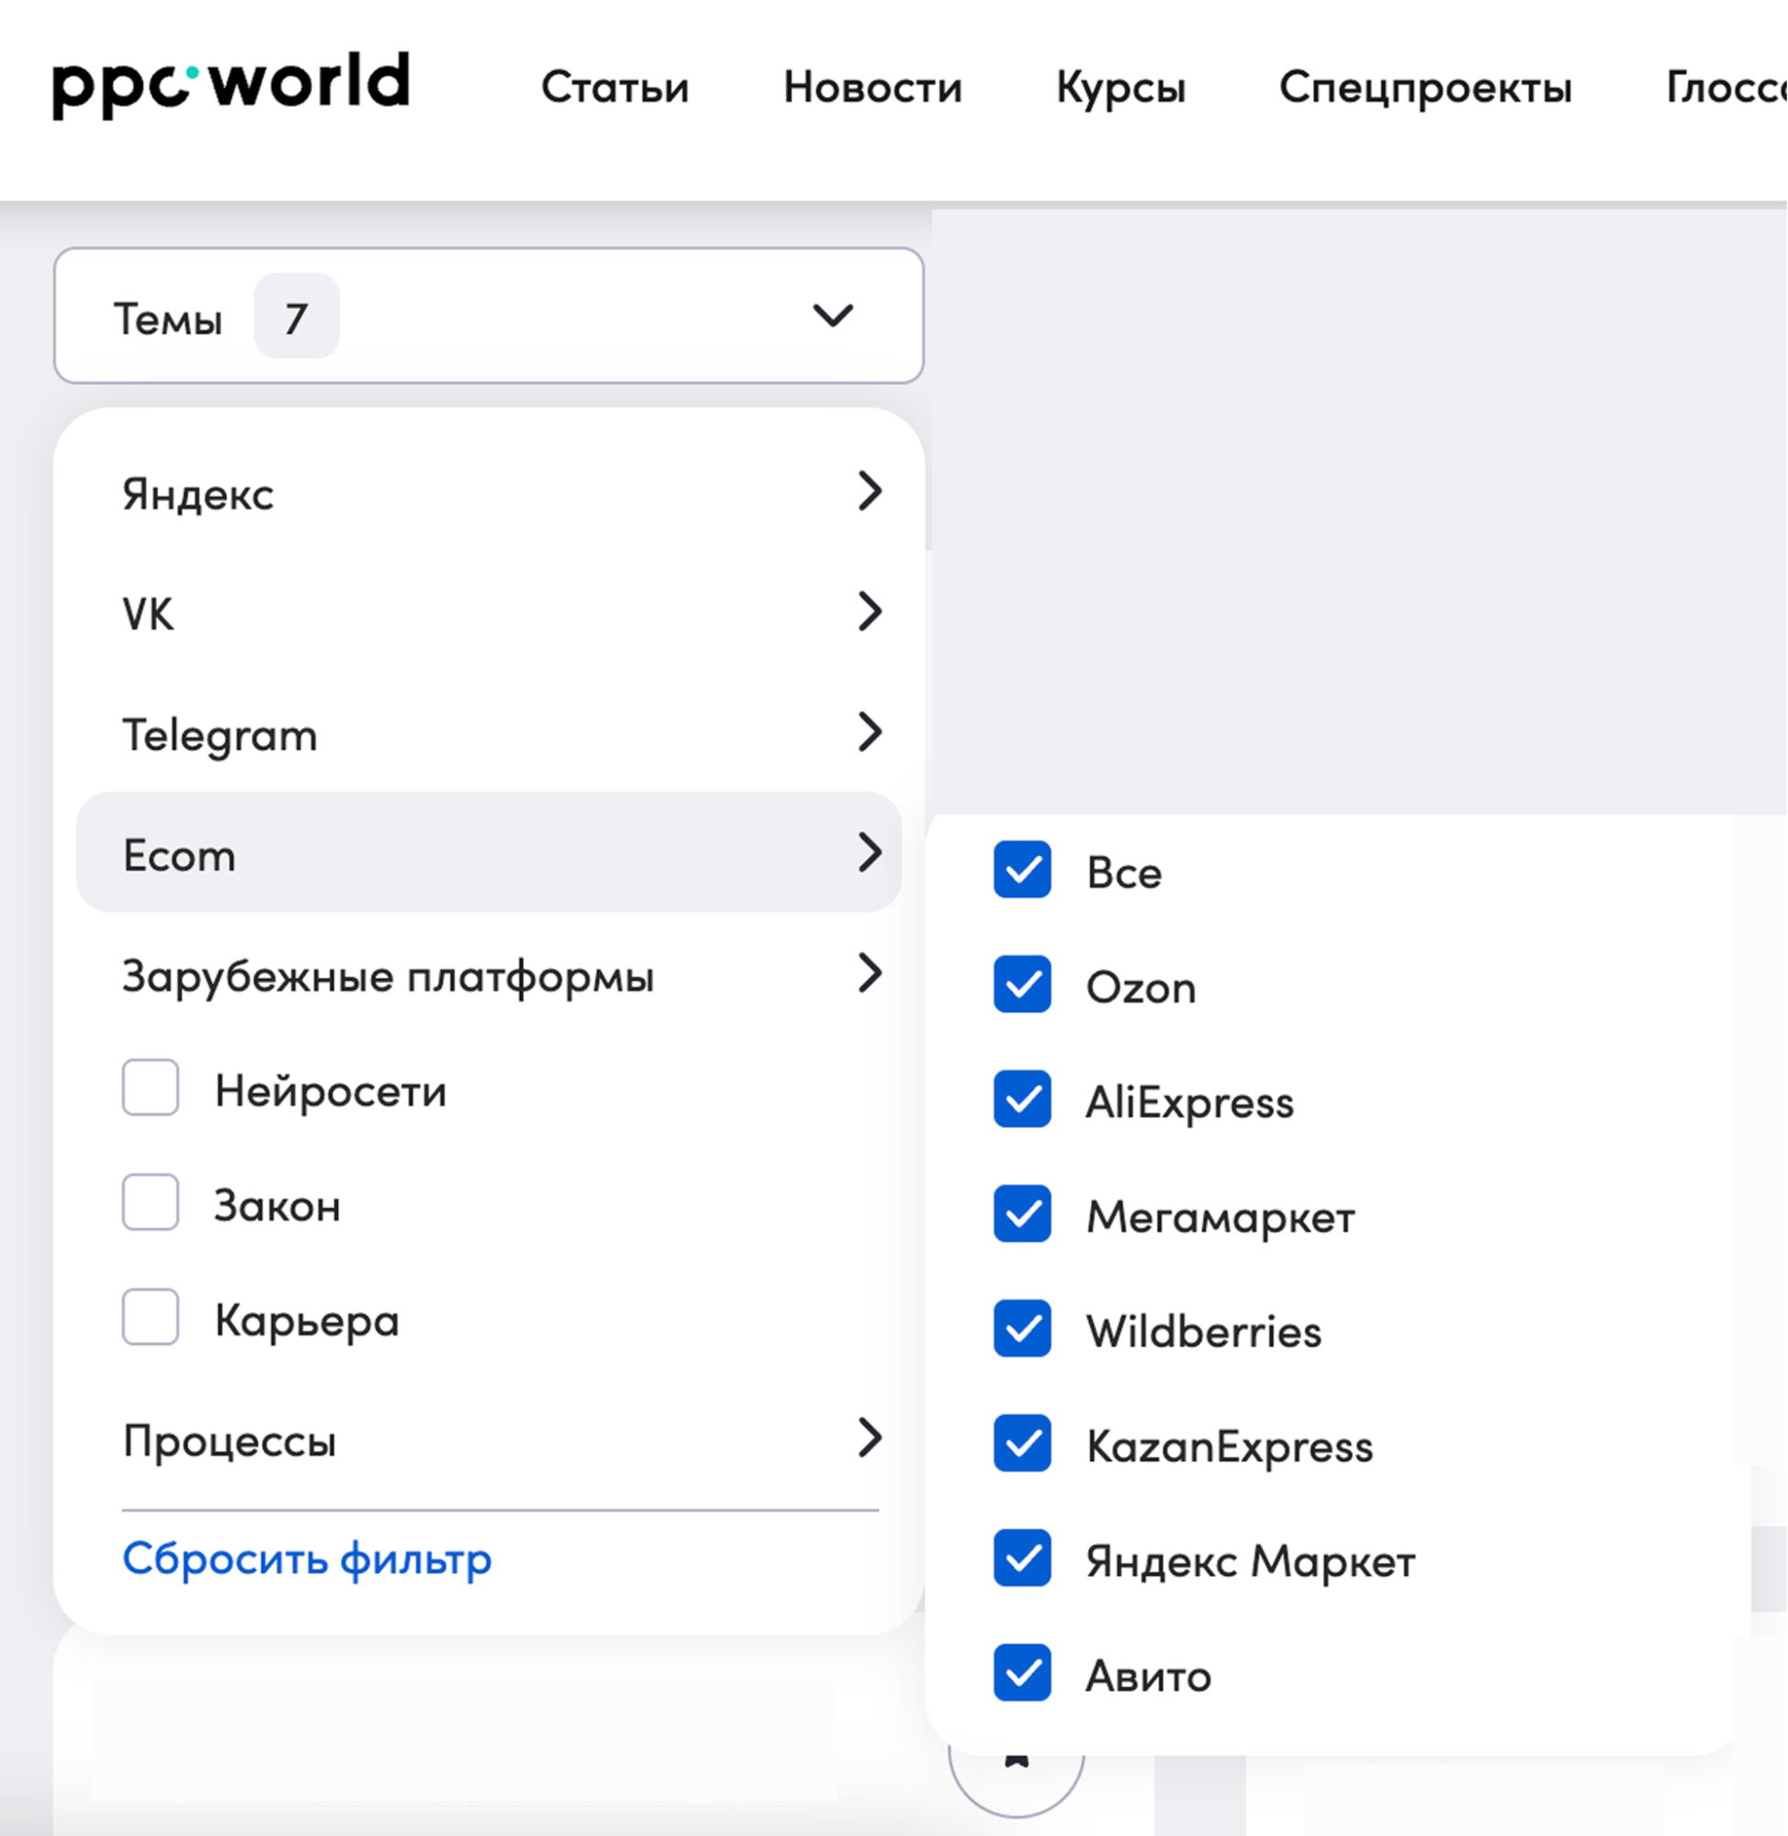Expand the Яндекс category chevron

click(x=872, y=490)
